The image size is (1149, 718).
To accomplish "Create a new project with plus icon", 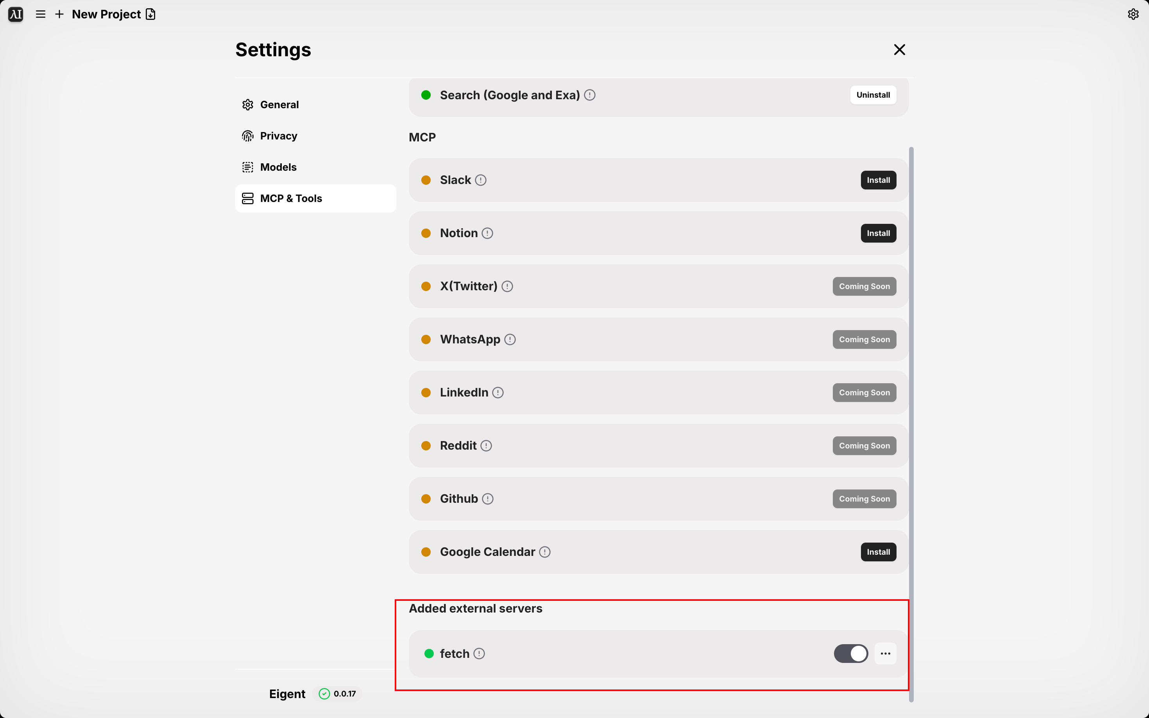I will pyautogui.click(x=59, y=14).
